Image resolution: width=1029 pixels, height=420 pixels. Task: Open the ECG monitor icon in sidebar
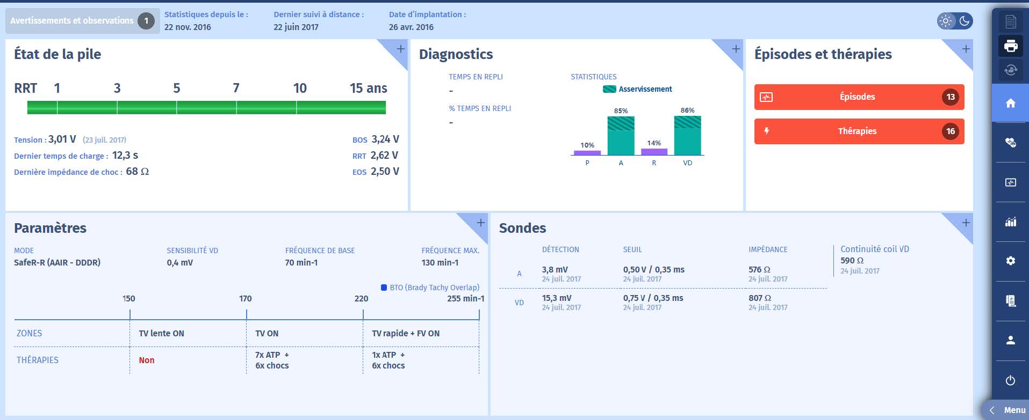[x=1010, y=182]
